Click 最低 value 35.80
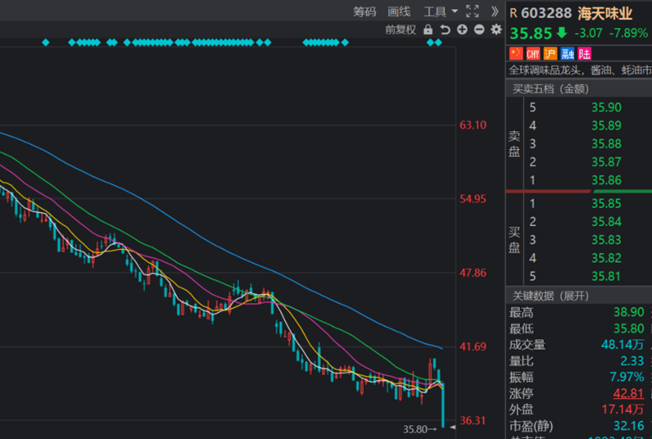Screen dimensions: 652x439 click(x=629, y=328)
